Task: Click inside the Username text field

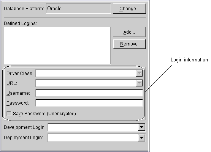Action: click(89, 93)
